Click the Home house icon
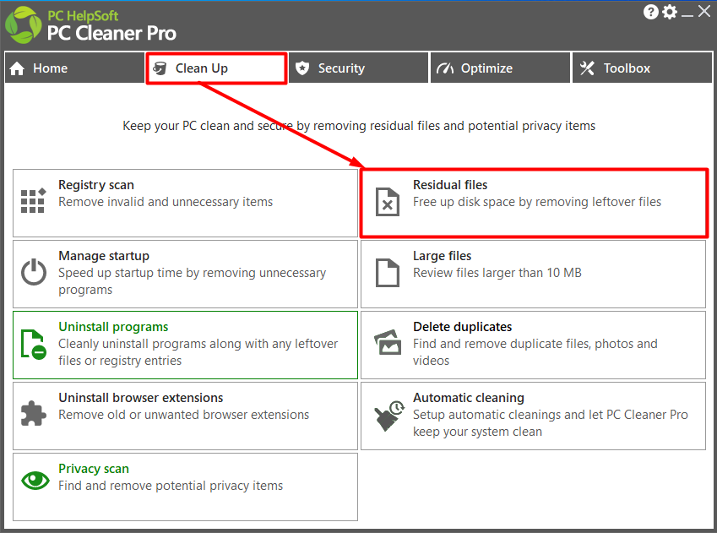The width and height of the screenshot is (717, 533). point(18,68)
